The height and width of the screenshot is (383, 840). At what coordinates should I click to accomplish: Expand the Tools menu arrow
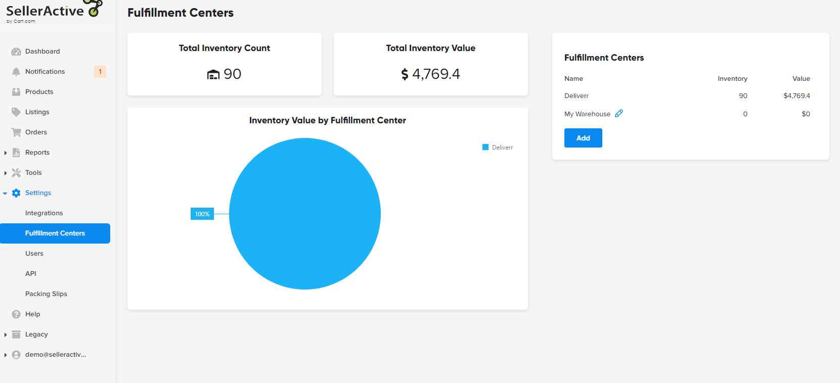(6, 173)
